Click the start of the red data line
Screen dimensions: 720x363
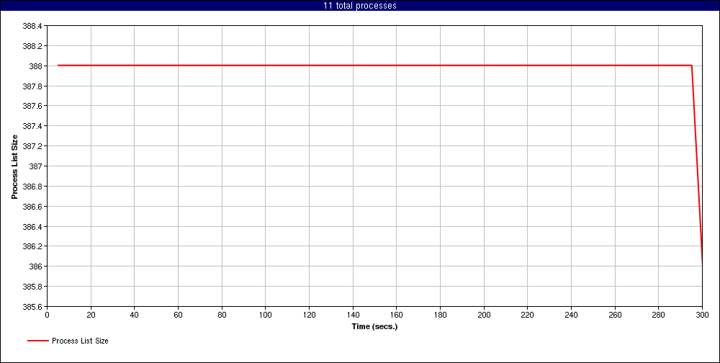(x=58, y=66)
